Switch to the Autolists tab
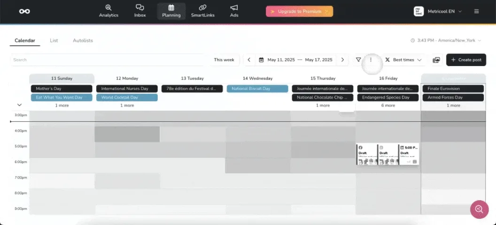 [x=83, y=41]
